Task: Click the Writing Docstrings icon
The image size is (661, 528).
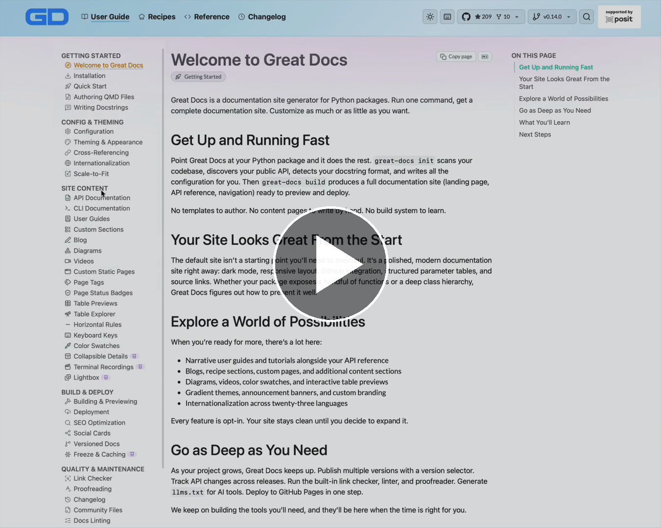Action: (x=68, y=108)
